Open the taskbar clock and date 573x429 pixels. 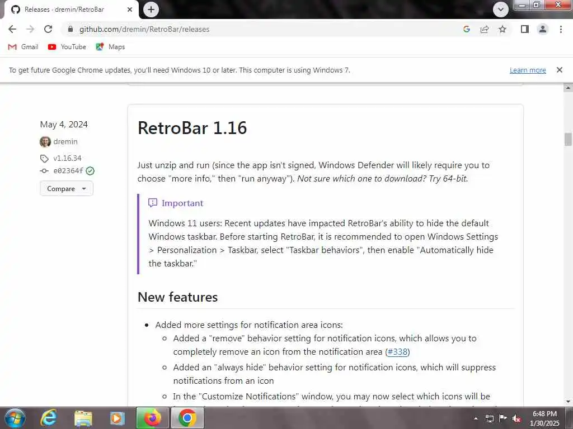point(544,418)
